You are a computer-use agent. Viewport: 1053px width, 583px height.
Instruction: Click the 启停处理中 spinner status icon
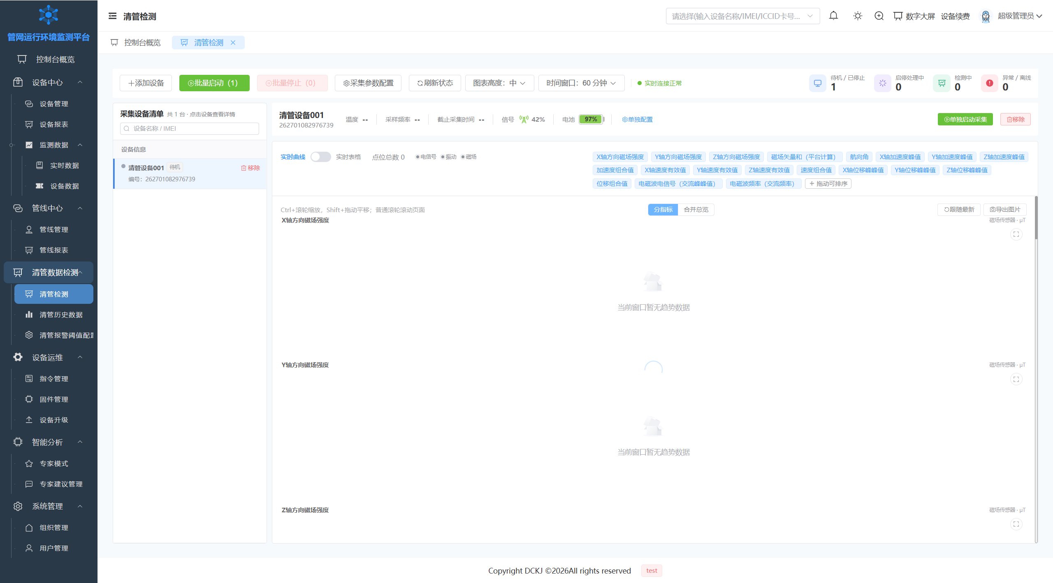[x=883, y=83]
